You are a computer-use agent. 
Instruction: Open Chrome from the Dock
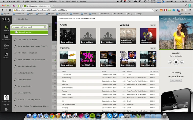click(x=52, y=116)
